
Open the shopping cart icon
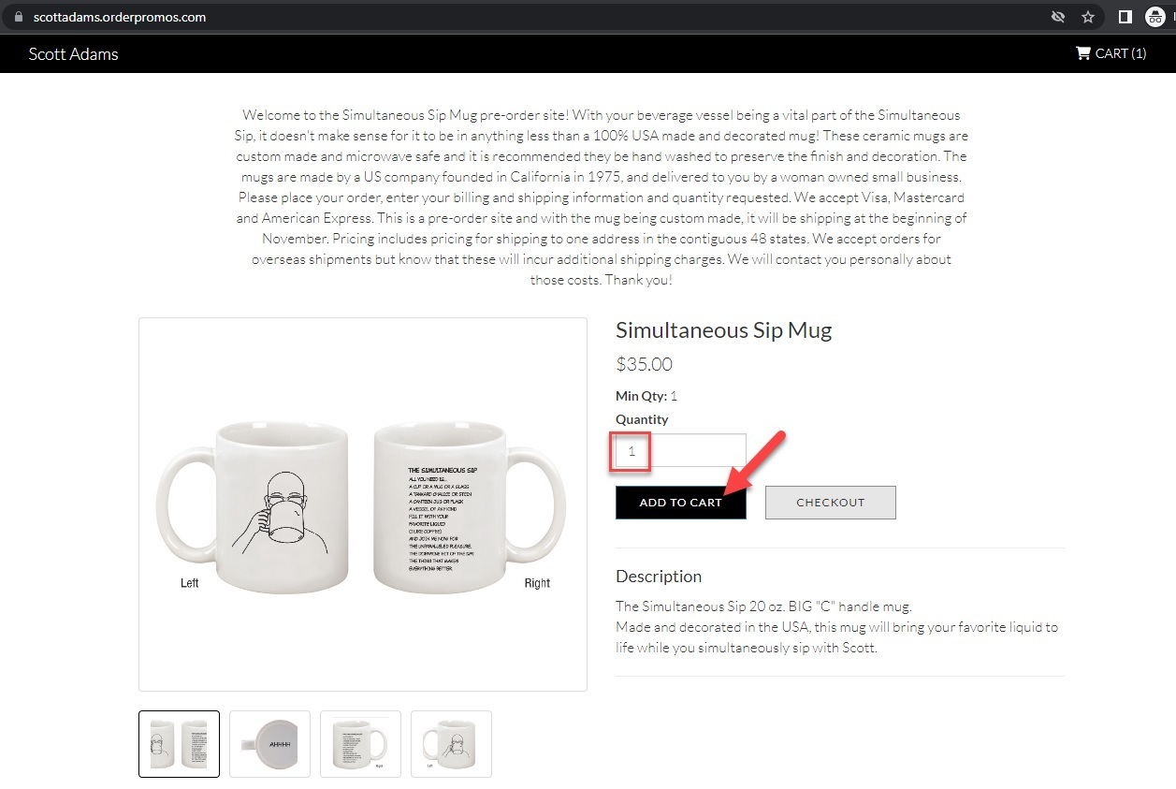[x=1082, y=53]
